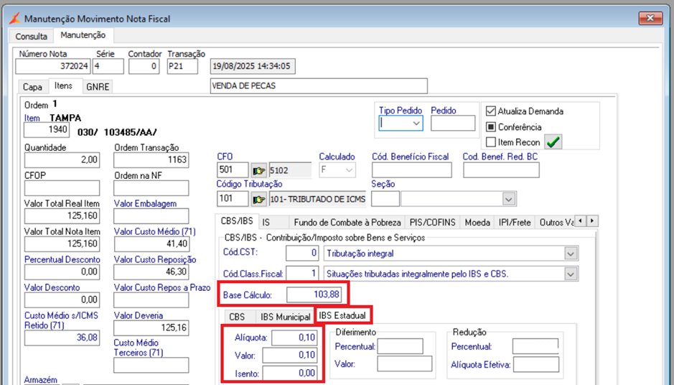Screen dimensions: 674x385
Task: Open the Tipo Pedido dropdown
Action: coord(416,124)
